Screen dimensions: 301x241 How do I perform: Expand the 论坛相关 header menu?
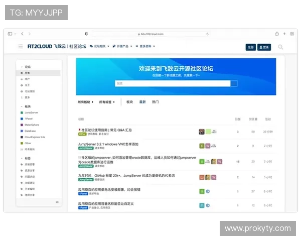point(99,46)
